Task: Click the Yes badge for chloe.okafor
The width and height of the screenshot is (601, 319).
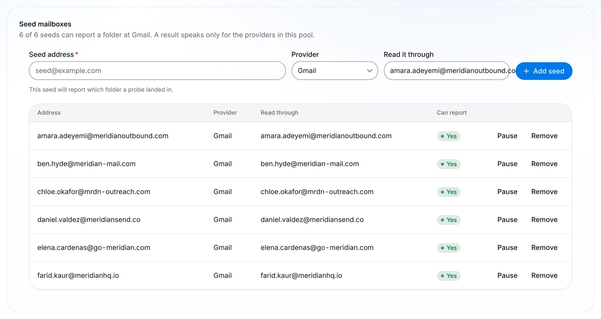Action: 448,192
